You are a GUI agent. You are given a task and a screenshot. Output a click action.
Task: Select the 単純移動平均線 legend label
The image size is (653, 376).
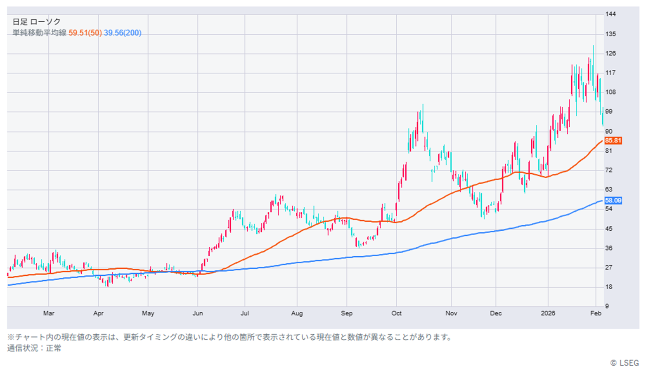(39, 33)
